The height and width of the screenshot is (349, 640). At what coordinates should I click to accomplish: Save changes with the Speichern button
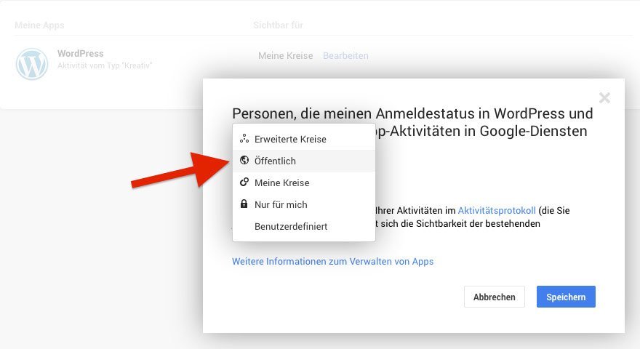[566, 297]
